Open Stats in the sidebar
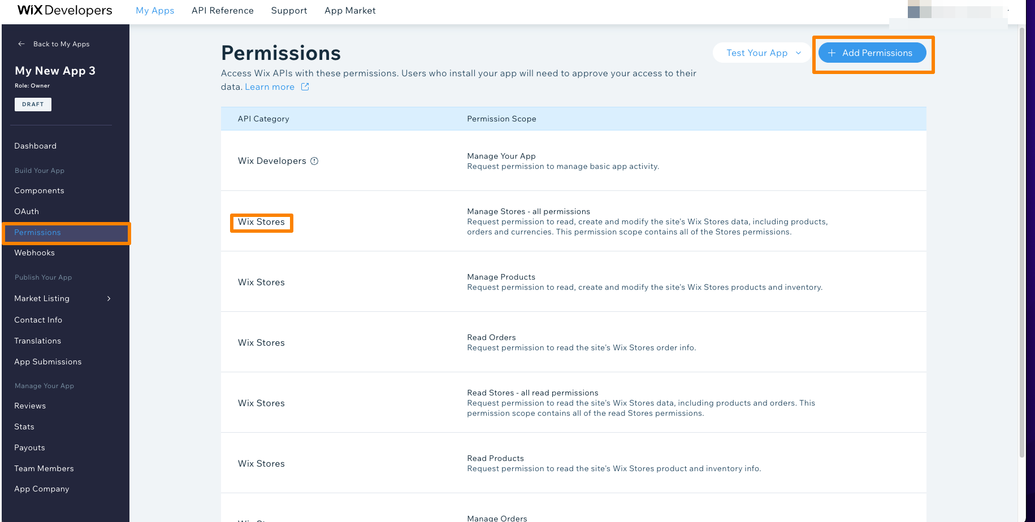This screenshot has height=522, width=1035. point(24,427)
